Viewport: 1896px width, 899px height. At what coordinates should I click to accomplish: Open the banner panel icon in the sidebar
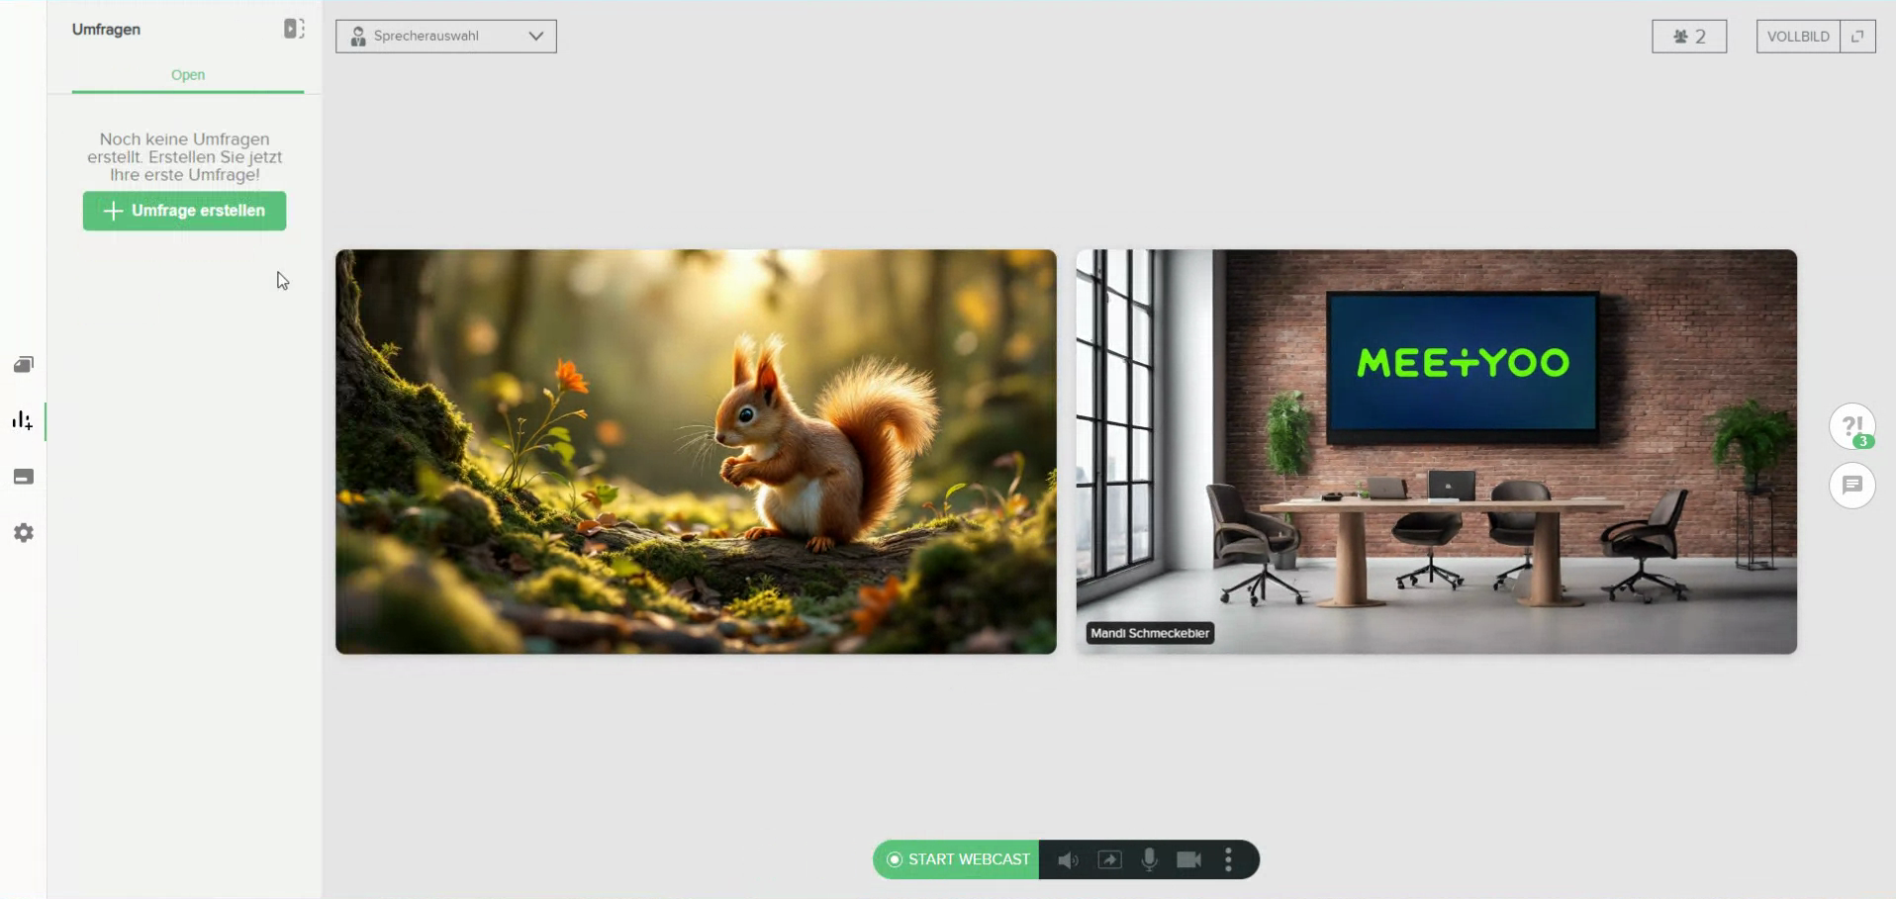tap(24, 478)
